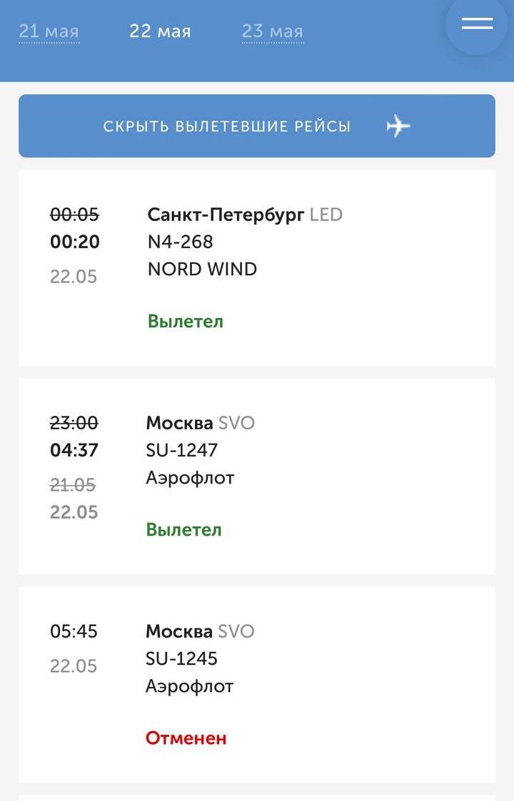Select the 22 мая date tab
Screen dimensions: 514x801
coord(160,31)
